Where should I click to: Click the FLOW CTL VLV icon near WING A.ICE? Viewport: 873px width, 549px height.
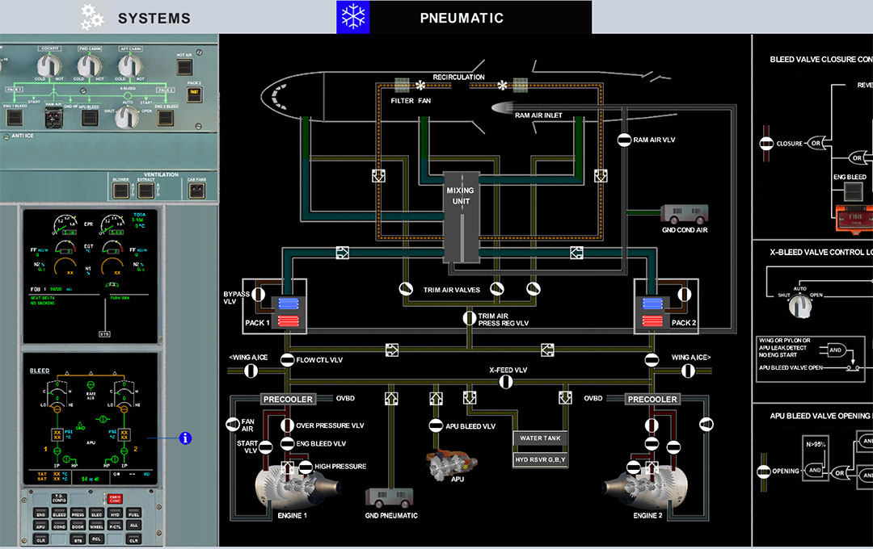[287, 360]
